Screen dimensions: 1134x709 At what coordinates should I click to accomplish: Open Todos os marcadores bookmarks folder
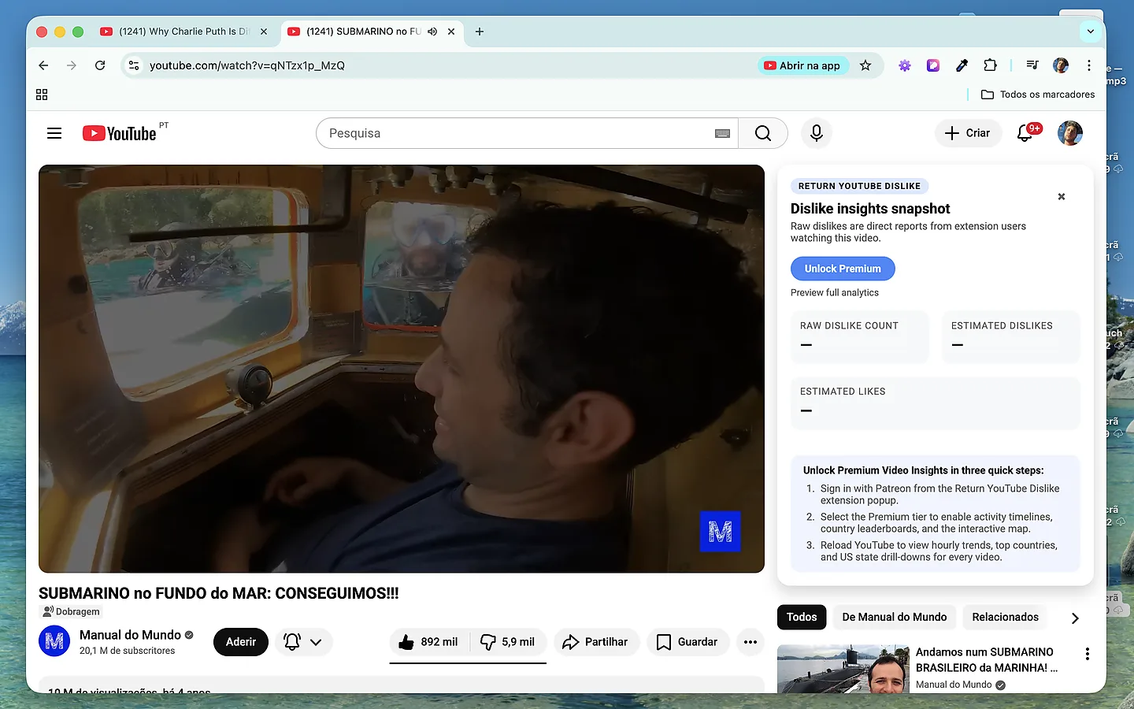(1038, 95)
